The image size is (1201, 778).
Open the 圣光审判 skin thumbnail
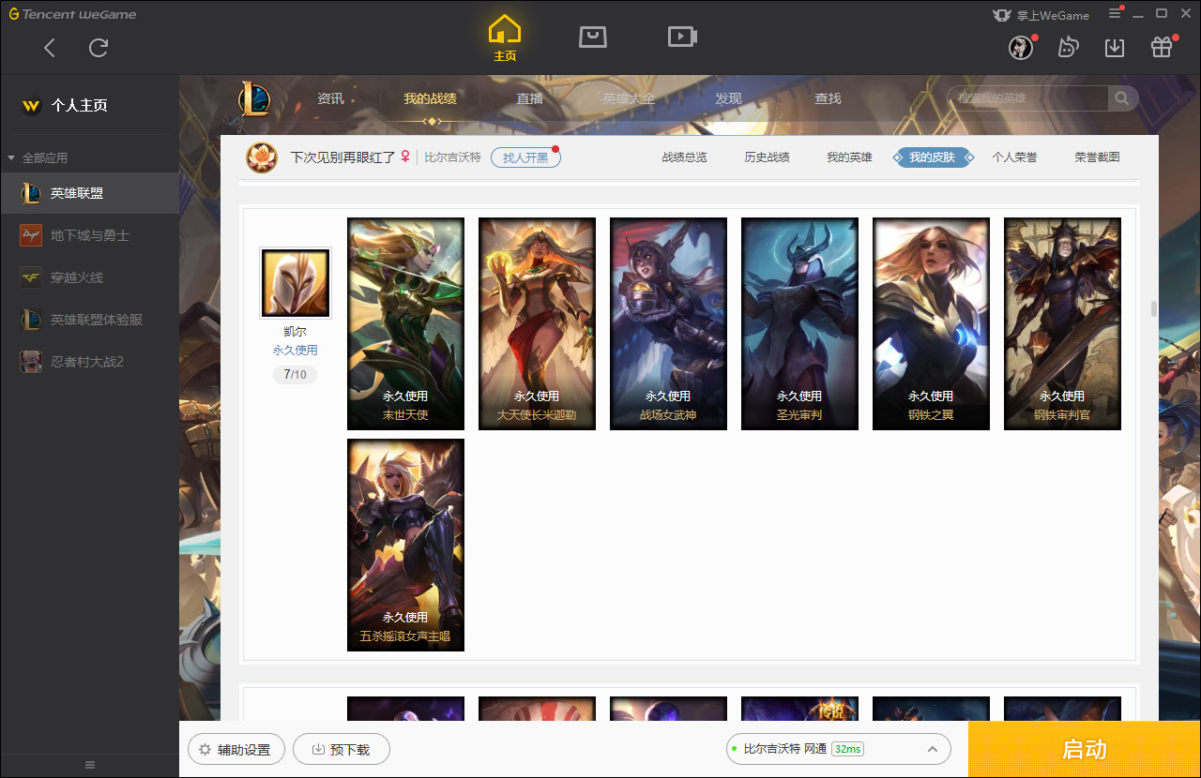click(x=799, y=323)
